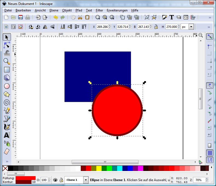Select the Text tool in toolbox
Image resolution: width=216 pixels, height=186 pixels.
tap(7, 135)
